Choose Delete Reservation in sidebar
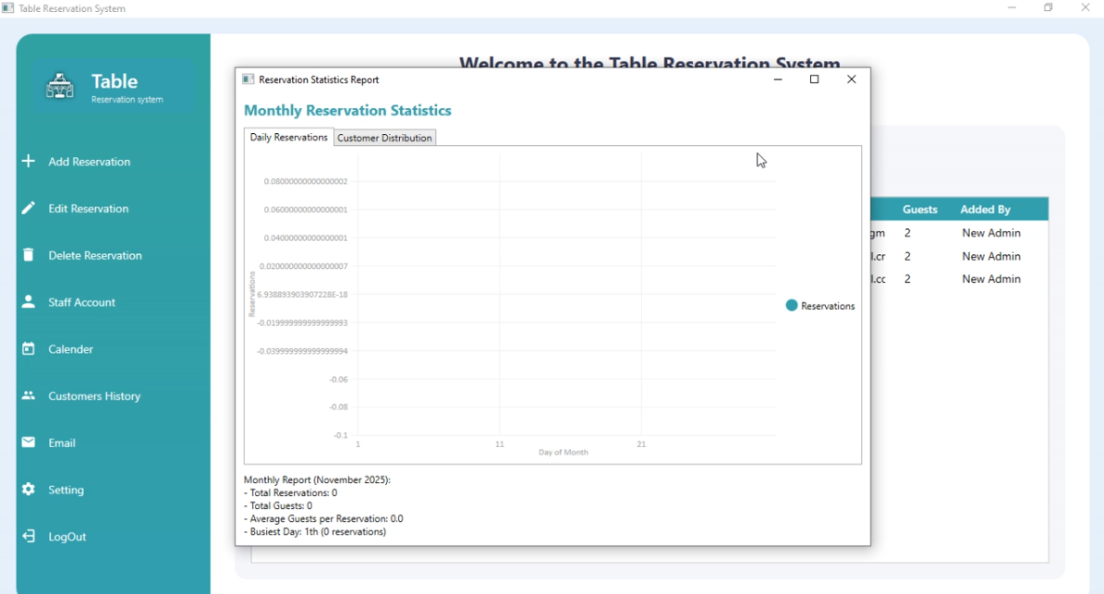The width and height of the screenshot is (1104, 594). 95,256
